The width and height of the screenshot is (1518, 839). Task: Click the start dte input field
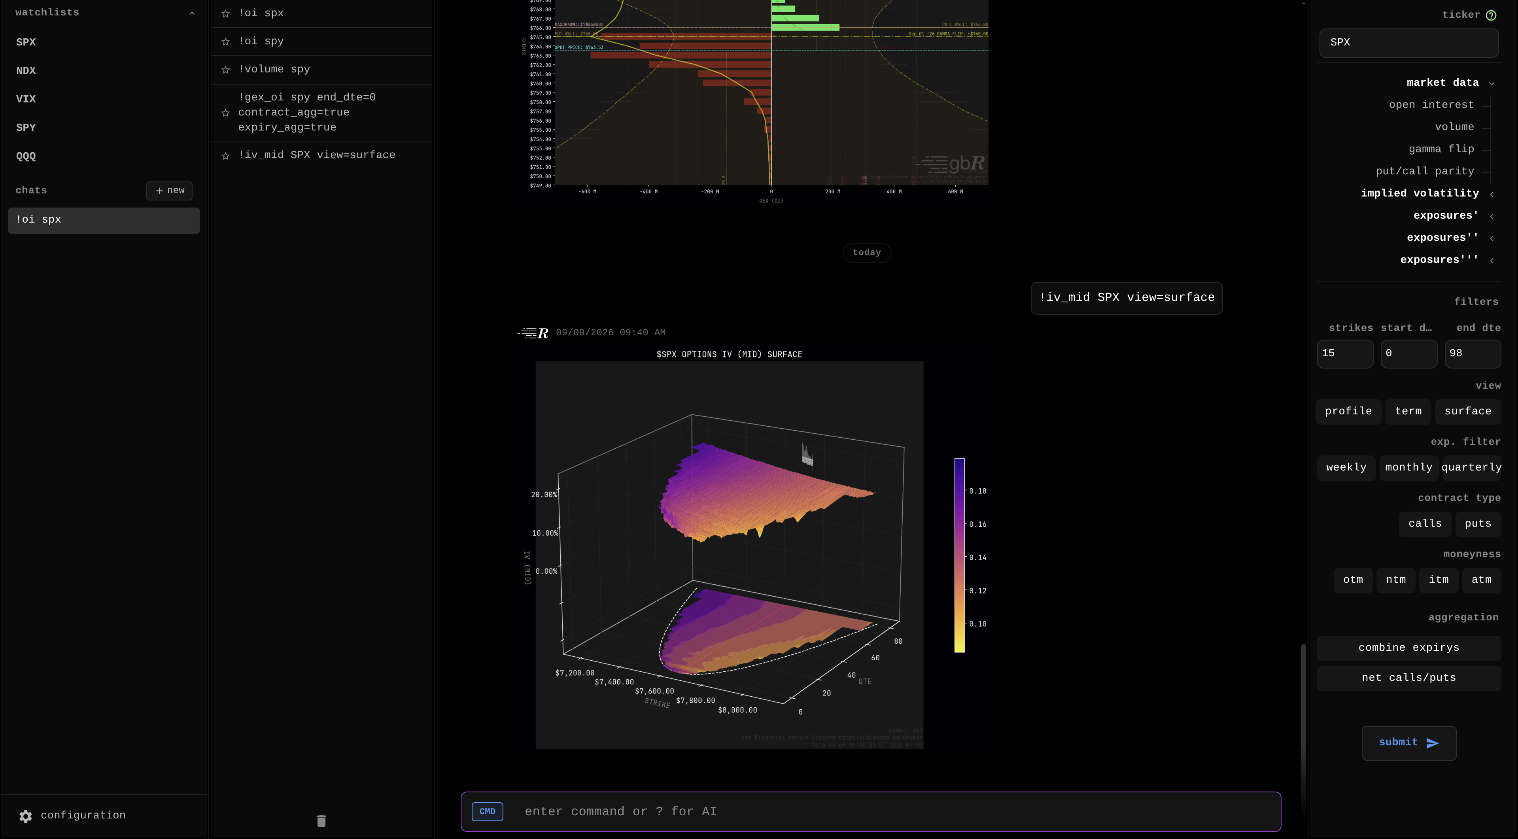1408,353
